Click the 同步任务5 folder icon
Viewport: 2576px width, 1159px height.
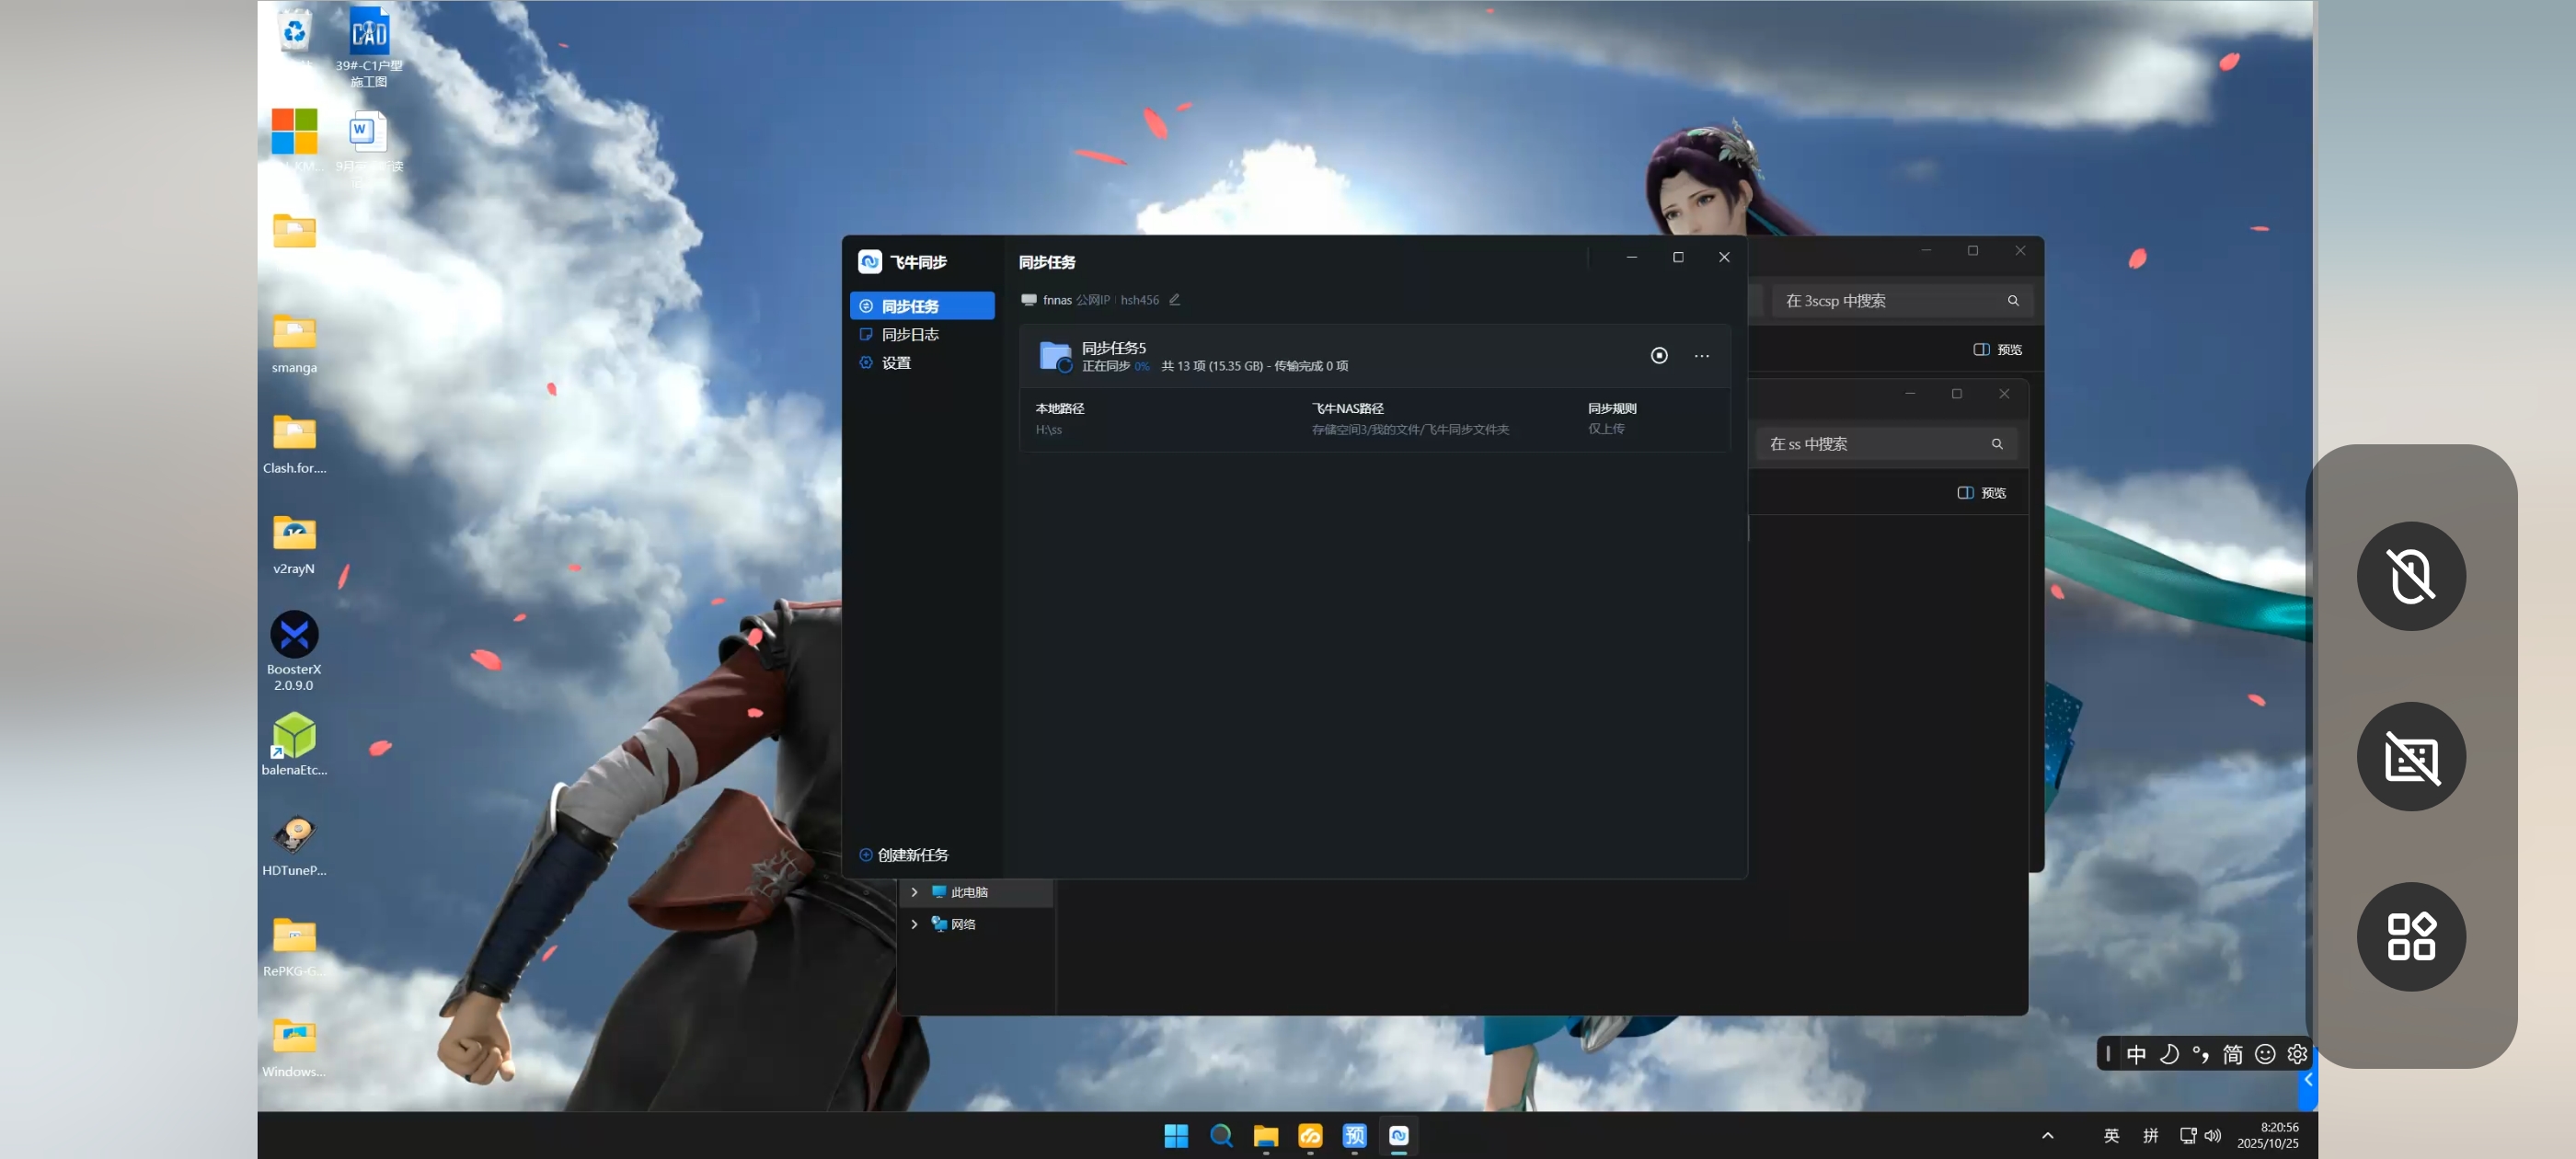1054,356
